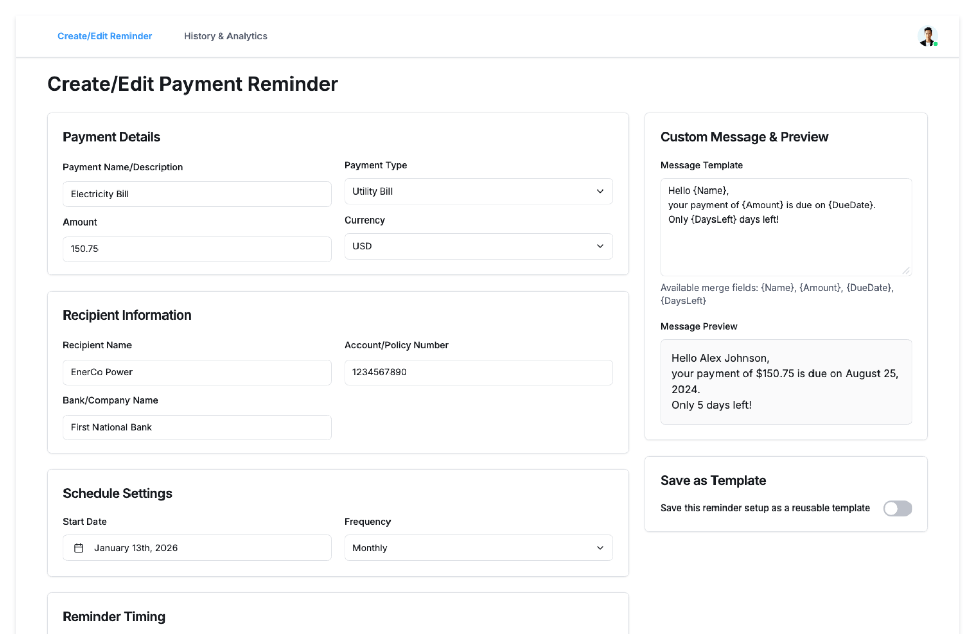Viewport: 975px width, 634px height.
Task: Click inside the Message Template textarea
Action: [x=786, y=244]
